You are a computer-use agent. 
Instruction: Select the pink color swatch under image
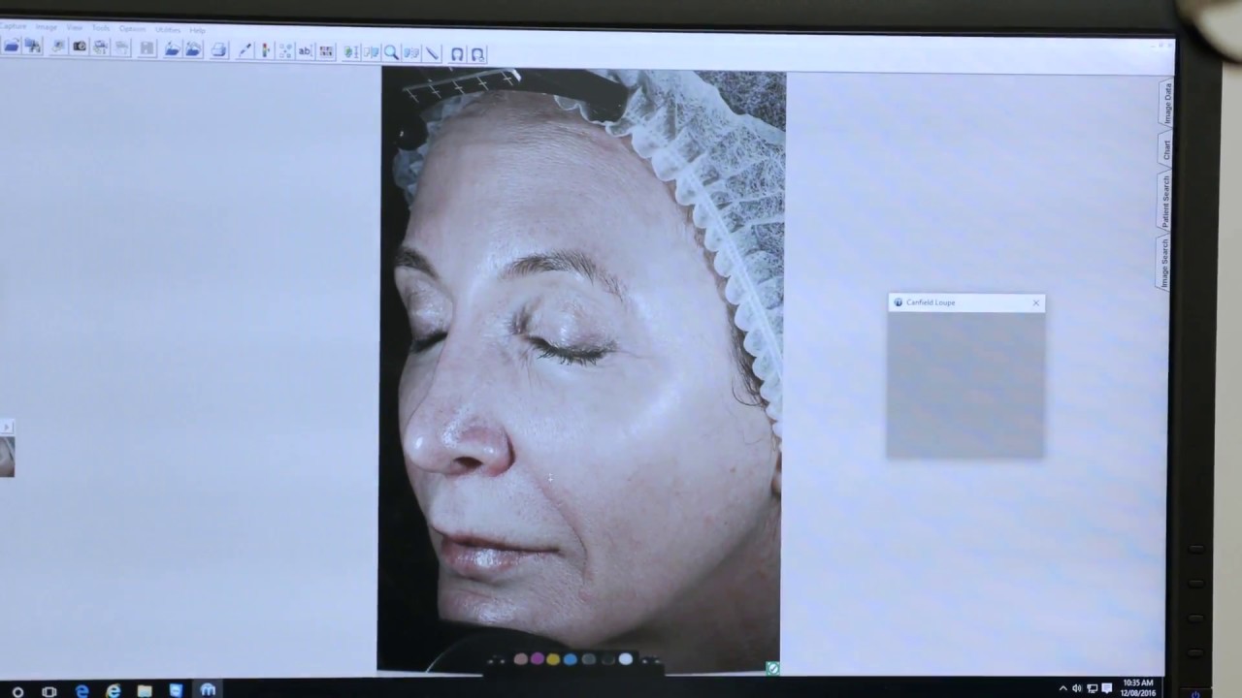(520, 659)
